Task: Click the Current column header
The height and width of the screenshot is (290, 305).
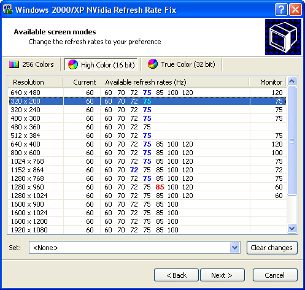Action: tap(81, 82)
